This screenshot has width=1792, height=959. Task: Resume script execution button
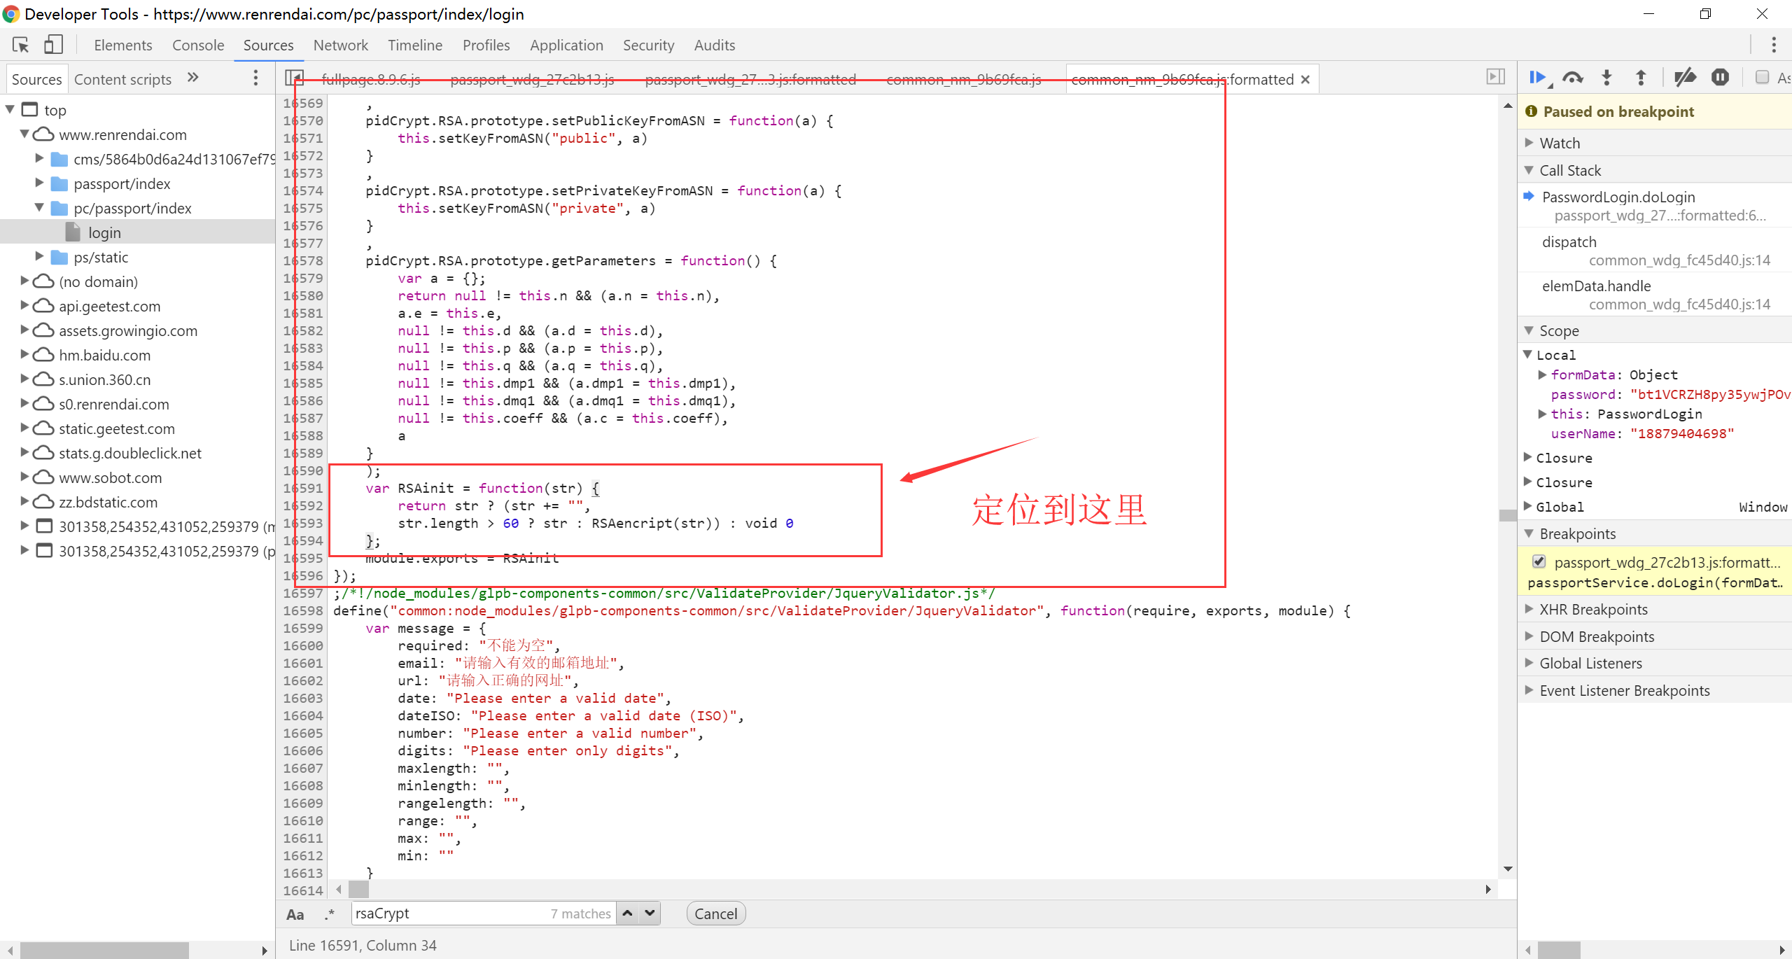tap(1537, 78)
